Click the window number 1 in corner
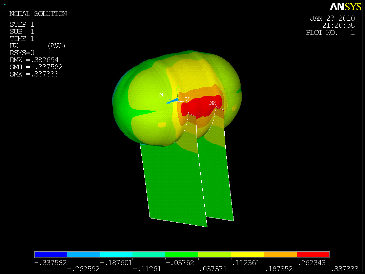The image size is (365, 274). click(5, 7)
